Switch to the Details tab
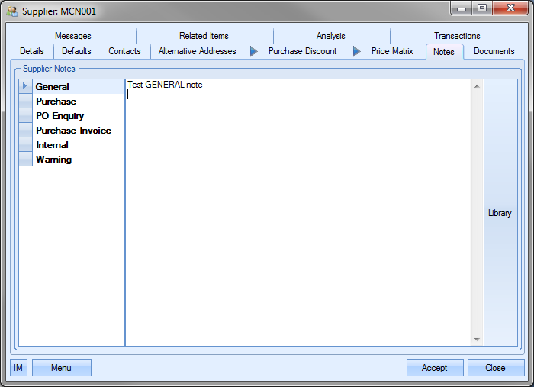Image resolution: width=534 pixels, height=387 pixels. point(32,51)
